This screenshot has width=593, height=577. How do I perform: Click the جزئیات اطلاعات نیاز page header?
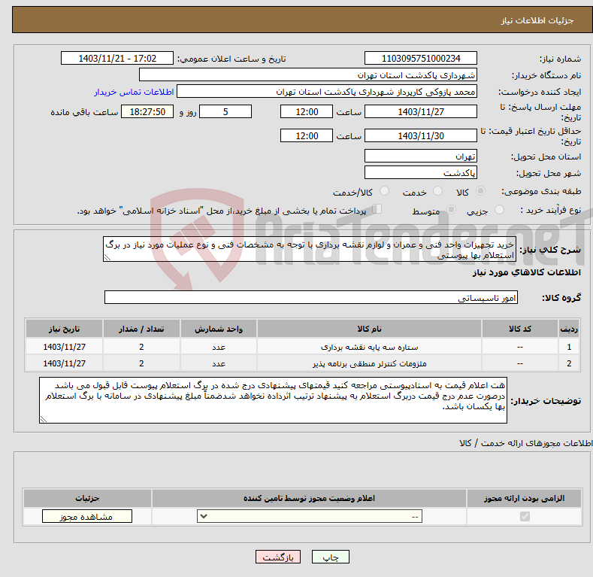pos(302,20)
